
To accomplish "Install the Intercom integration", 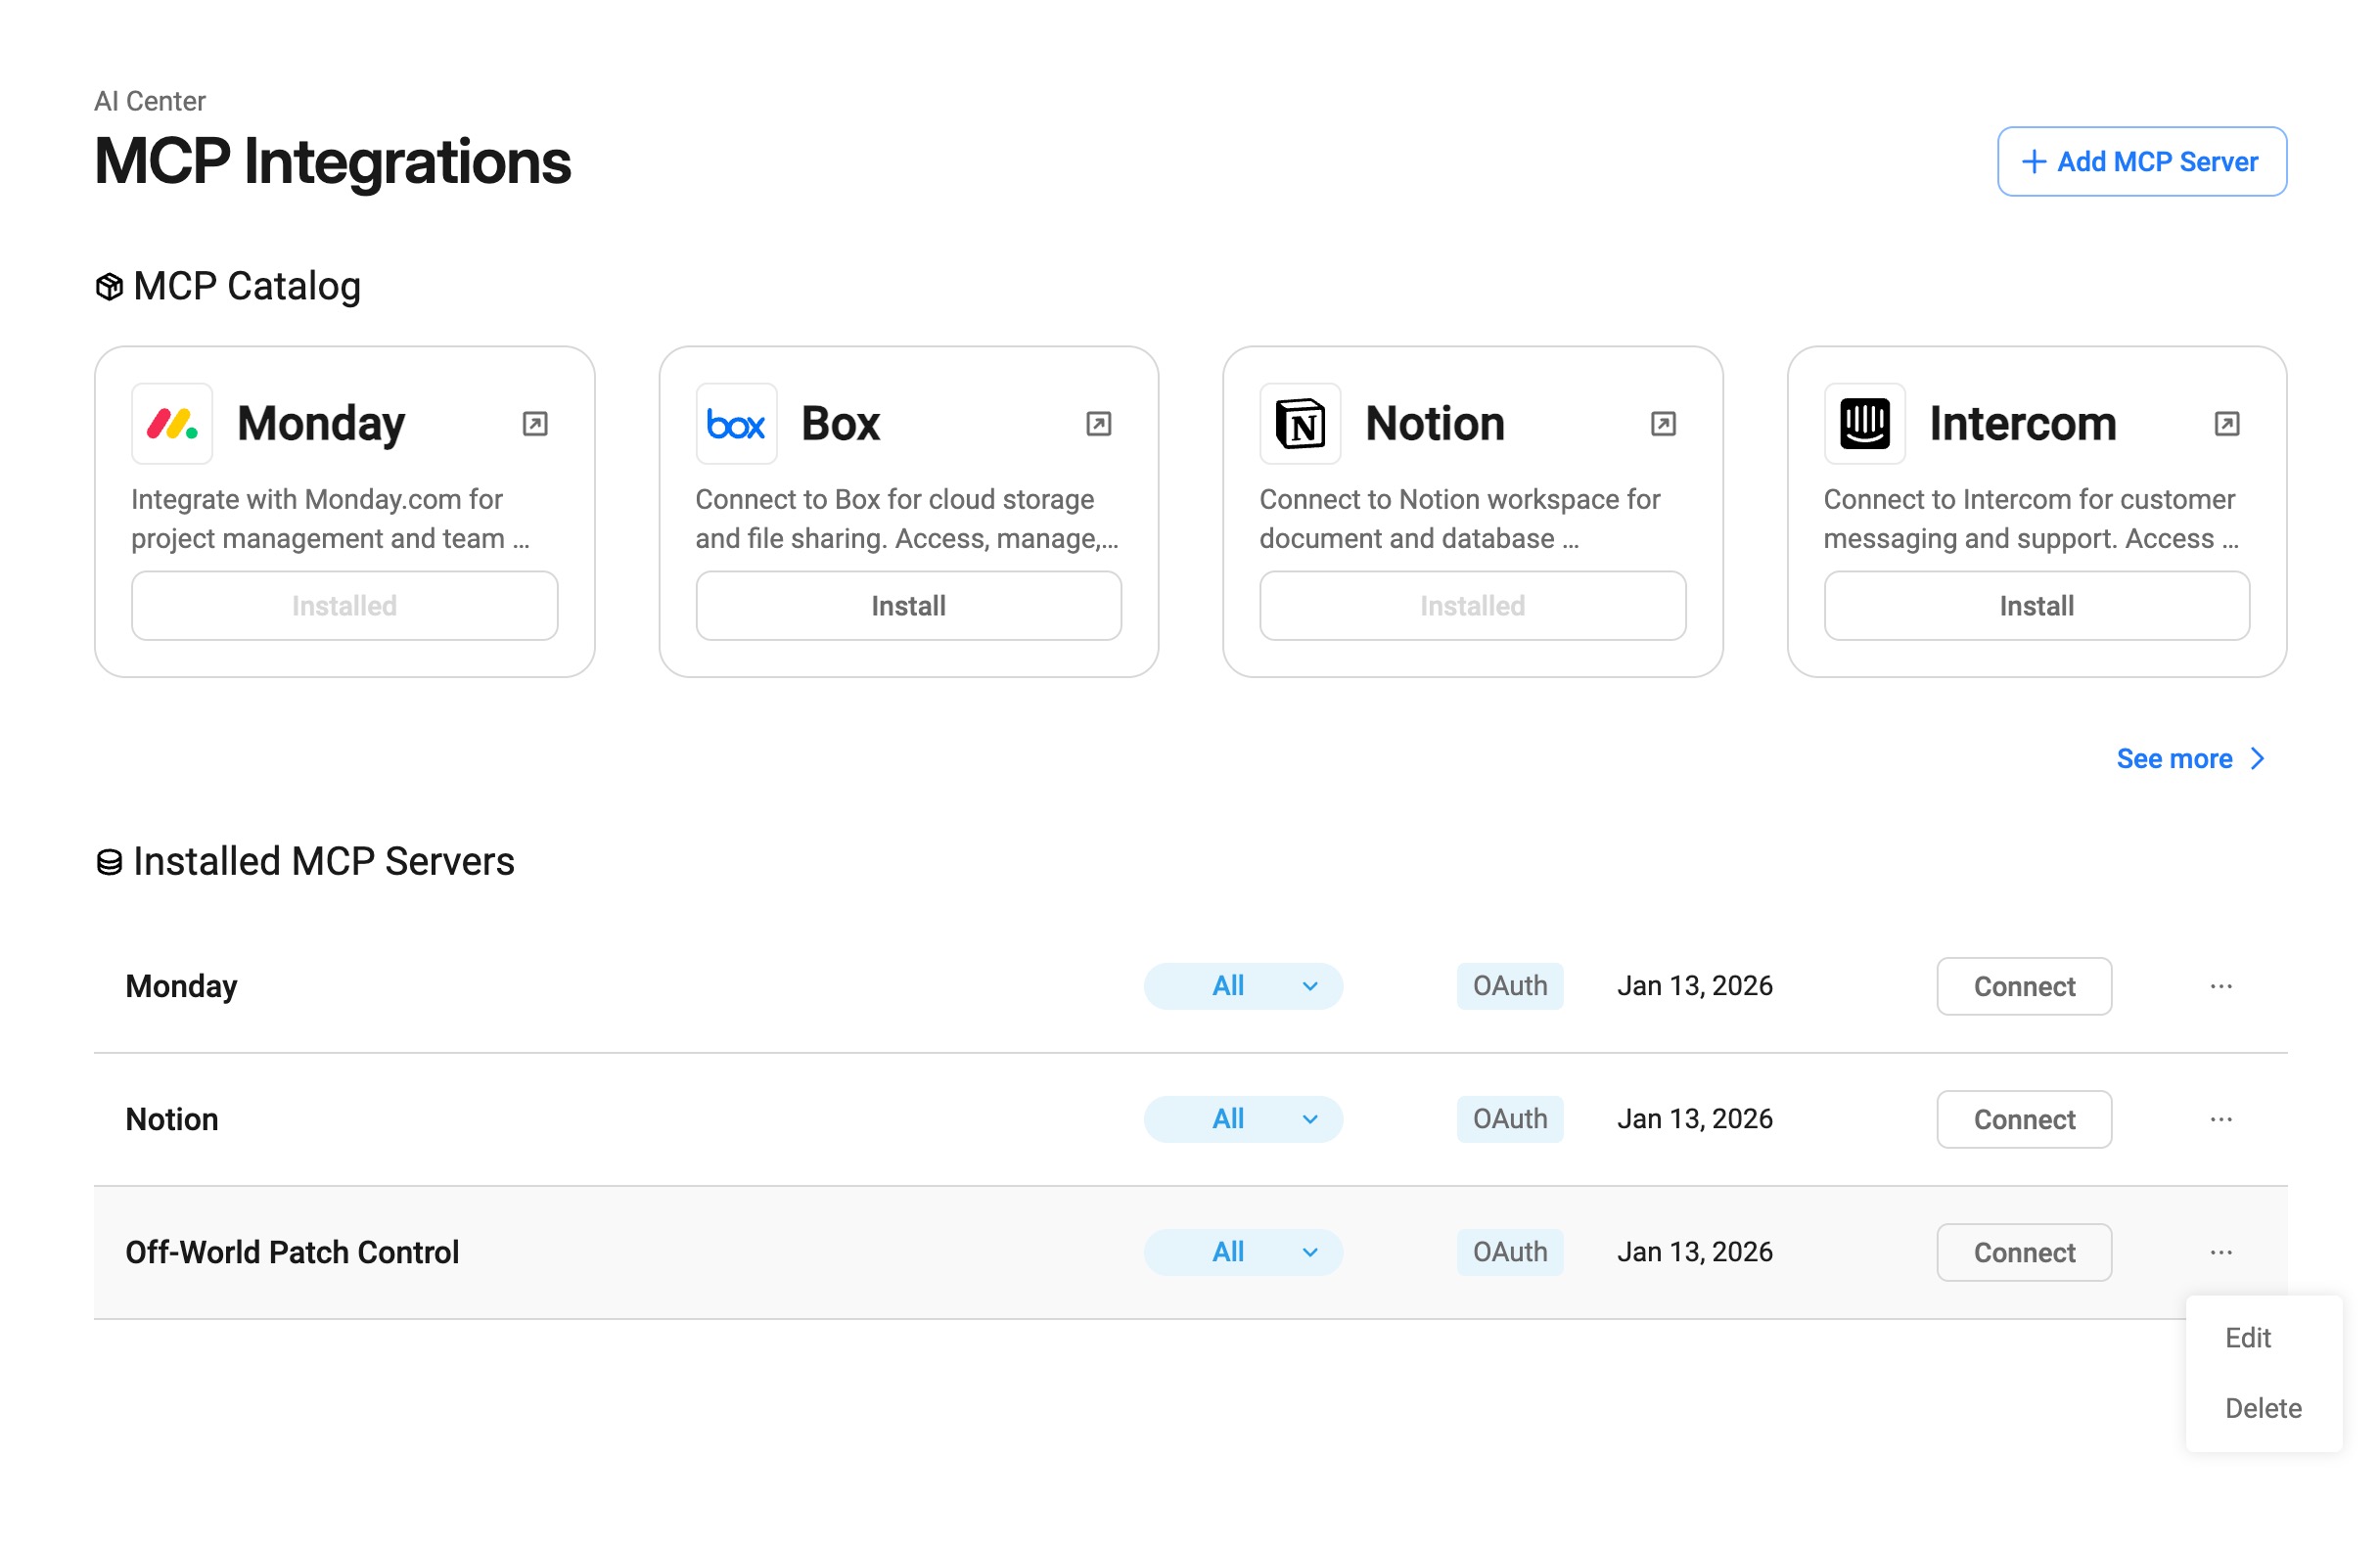I will click(x=2036, y=606).
